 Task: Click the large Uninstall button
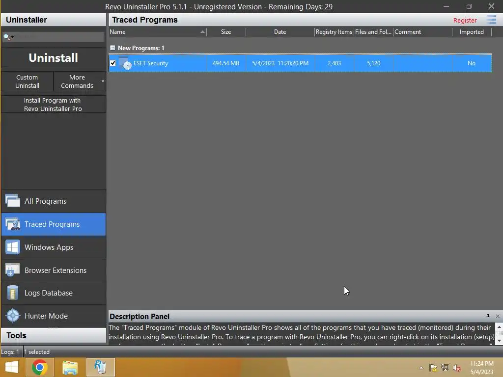click(x=53, y=58)
